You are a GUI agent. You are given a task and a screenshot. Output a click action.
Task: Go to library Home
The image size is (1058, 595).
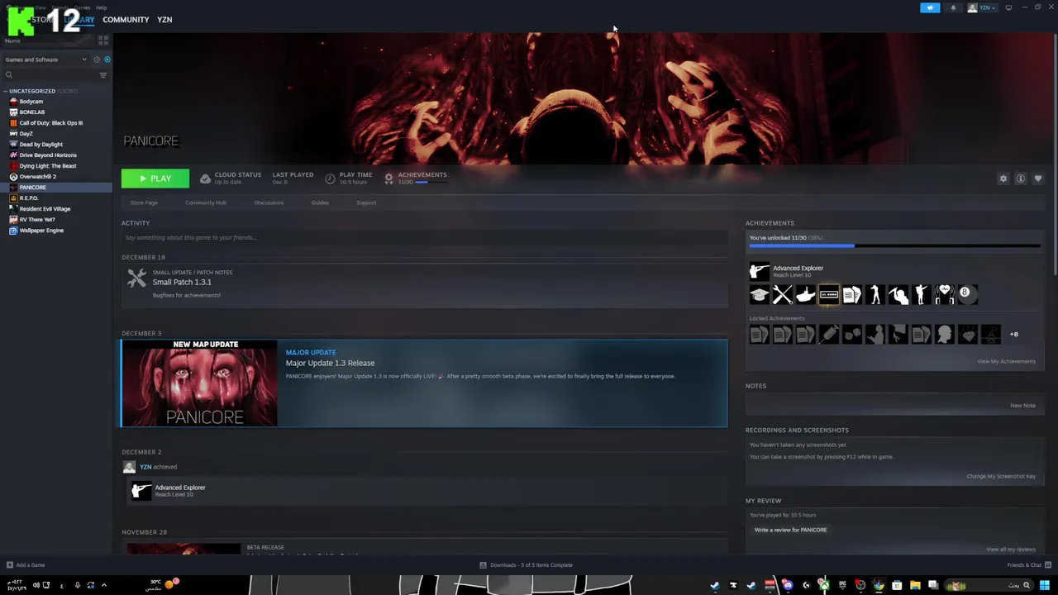tap(12, 40)
